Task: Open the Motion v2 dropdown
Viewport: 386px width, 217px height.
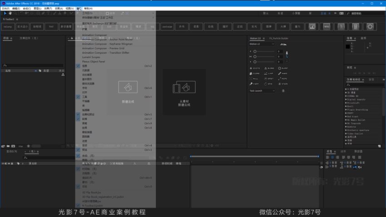Action: (x=262, y=44)
